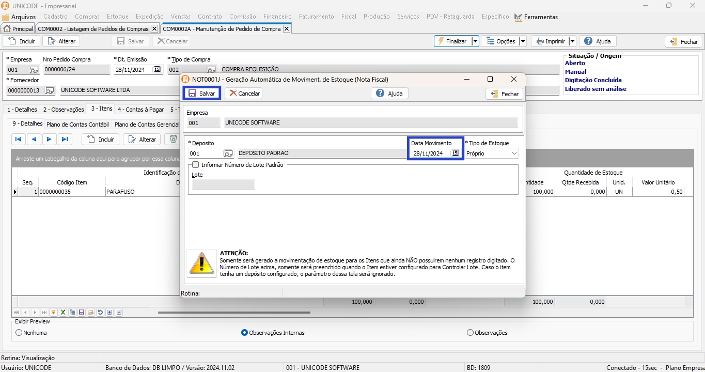Expand the Imprimir dropdown arrow
Image resolution: width=705 pixels, height=372 pixels.
point(572,41)
